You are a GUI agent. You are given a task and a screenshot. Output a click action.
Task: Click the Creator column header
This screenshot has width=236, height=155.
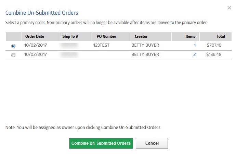(141, 36)
